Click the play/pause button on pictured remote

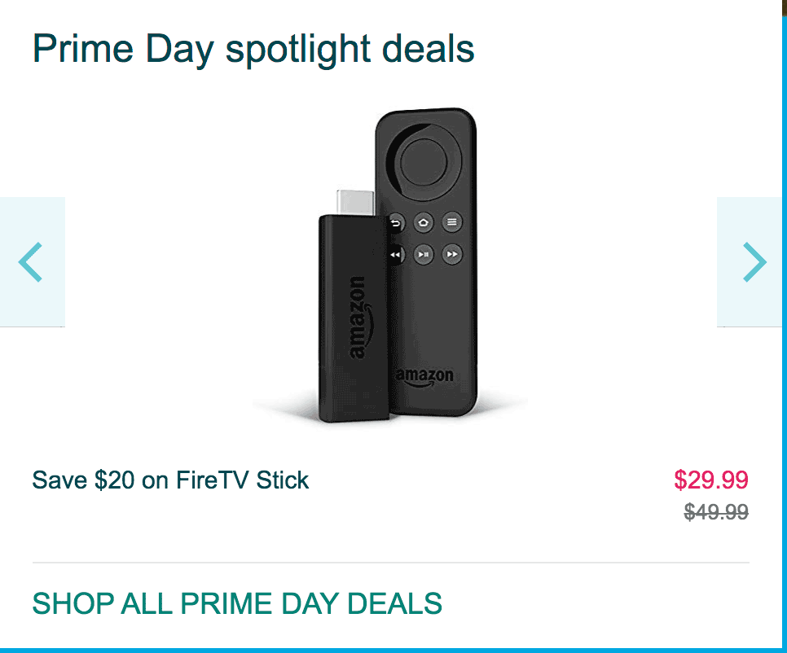pos(424,254)
